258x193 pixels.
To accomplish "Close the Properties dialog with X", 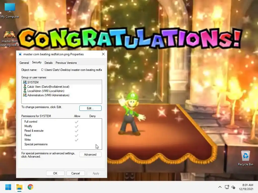I will (103, 54).
